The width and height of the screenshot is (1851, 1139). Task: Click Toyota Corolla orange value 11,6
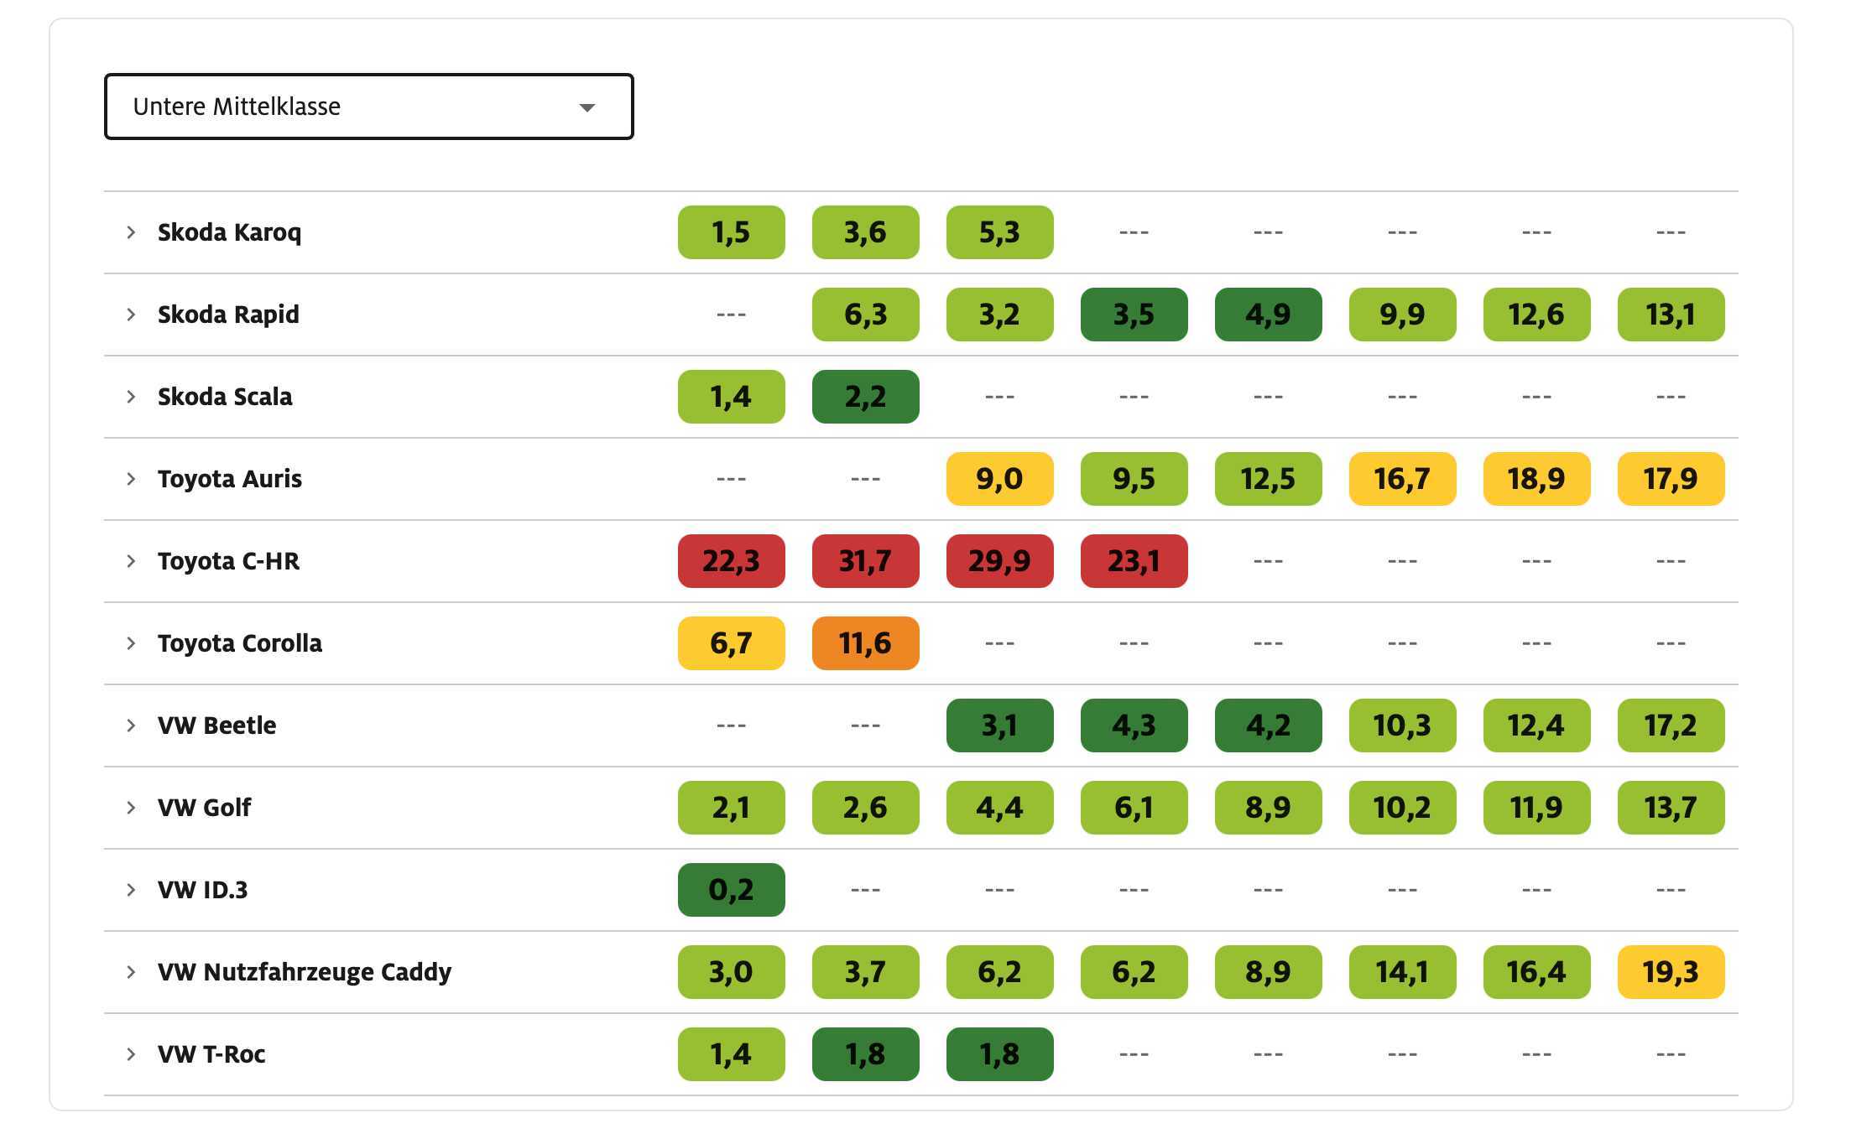pos(866,643)
